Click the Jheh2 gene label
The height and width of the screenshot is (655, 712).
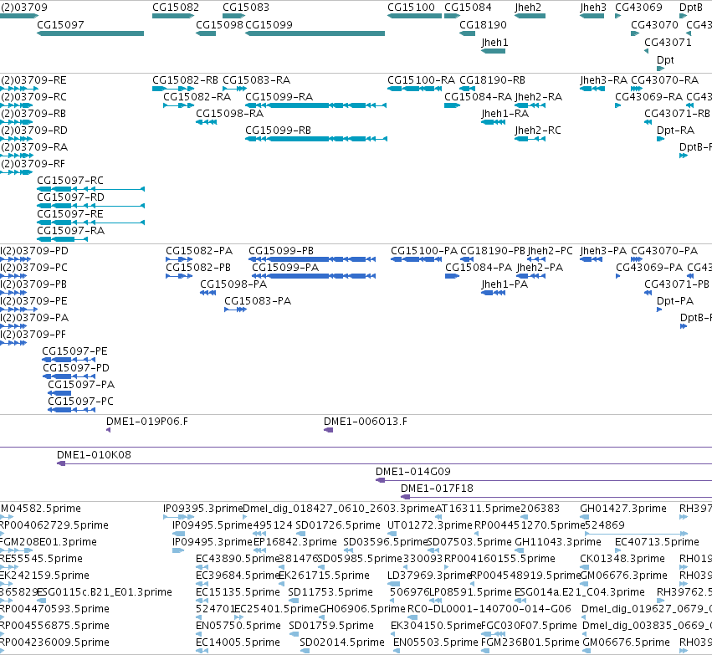coord(528,8)
